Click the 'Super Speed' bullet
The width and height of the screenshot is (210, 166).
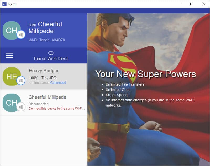[117, 95]
